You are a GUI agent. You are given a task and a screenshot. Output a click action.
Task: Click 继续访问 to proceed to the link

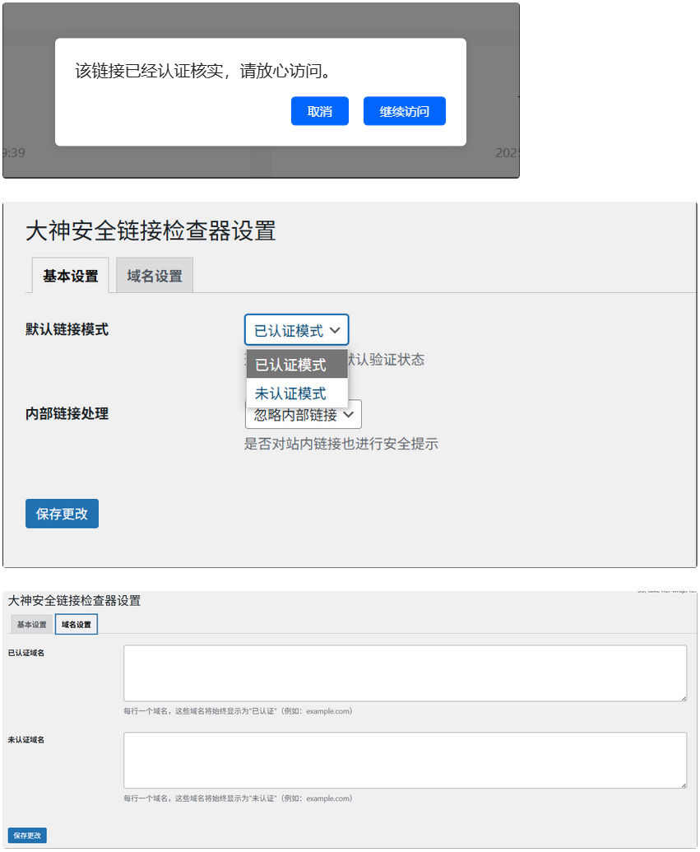click(404, 111)
